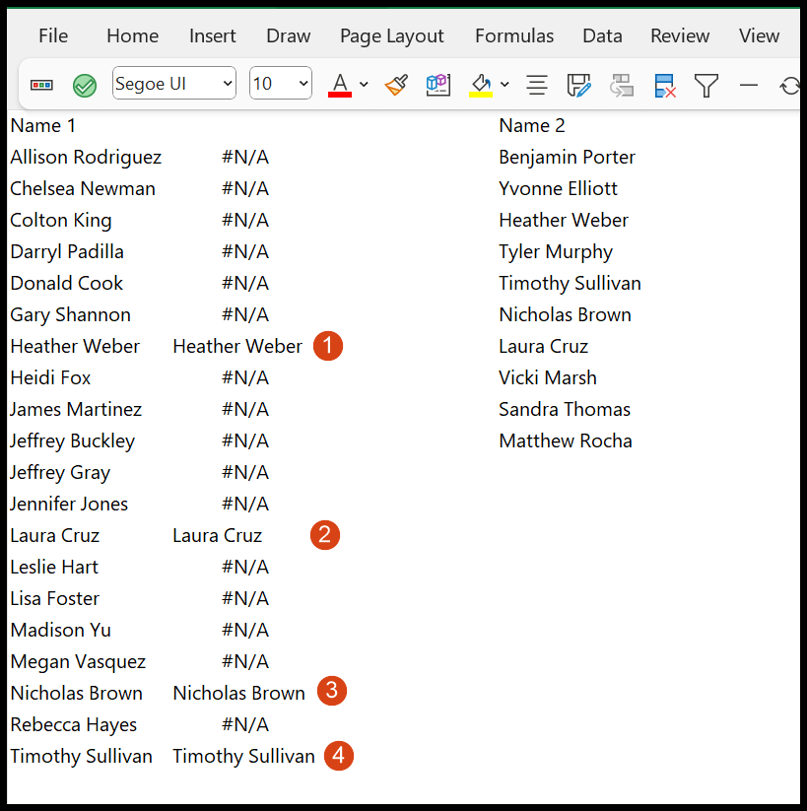Click the center alignment icon
Image resolution: width=807 pixels, height=811 pixels.
tap(537, 85)
